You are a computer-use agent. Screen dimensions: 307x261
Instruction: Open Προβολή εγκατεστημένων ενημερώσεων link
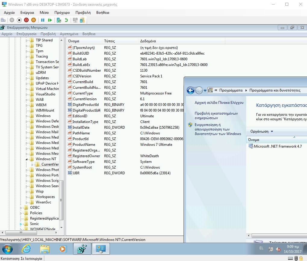[x=216, y=115]
